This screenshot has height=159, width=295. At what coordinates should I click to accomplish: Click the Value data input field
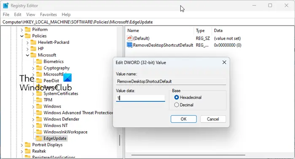(140, 98)
